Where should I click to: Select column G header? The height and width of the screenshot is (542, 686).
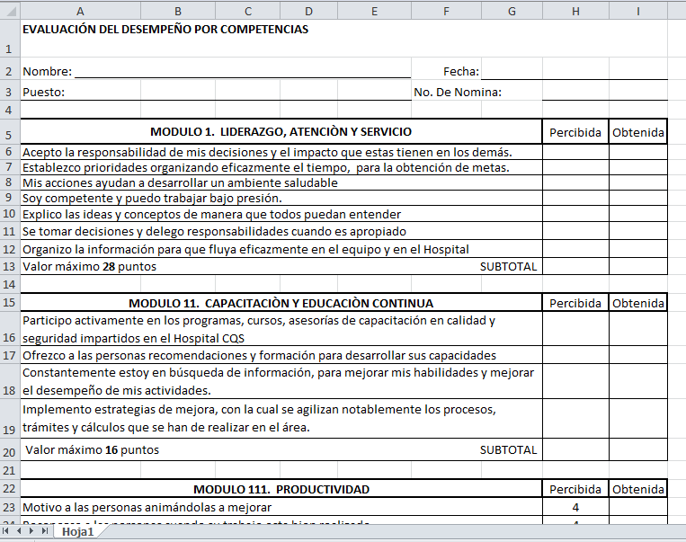click(x=512, y=11)
